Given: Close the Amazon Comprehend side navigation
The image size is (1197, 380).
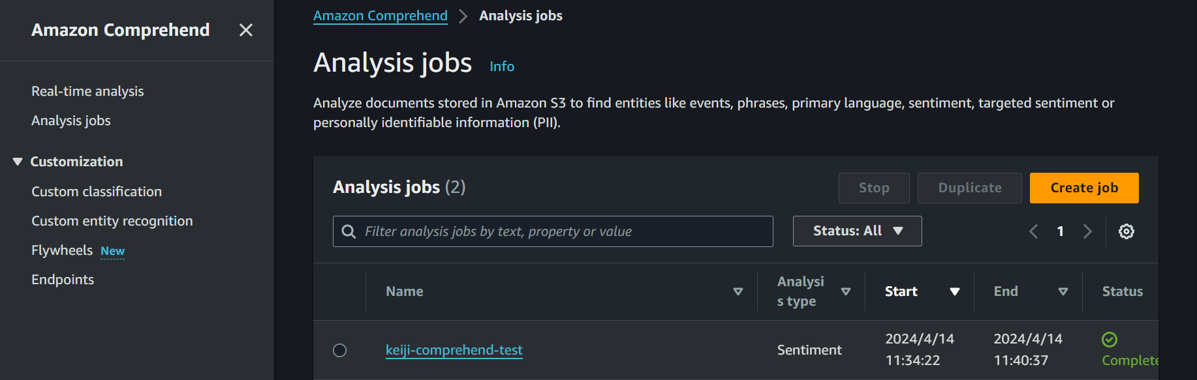Looking at the screenshot, I should pos(245,30).
